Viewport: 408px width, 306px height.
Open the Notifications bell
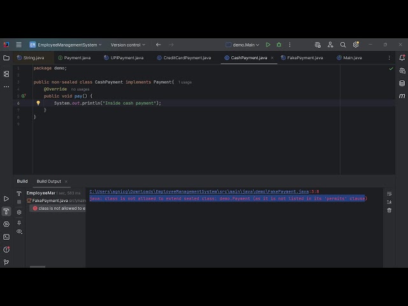402,58
